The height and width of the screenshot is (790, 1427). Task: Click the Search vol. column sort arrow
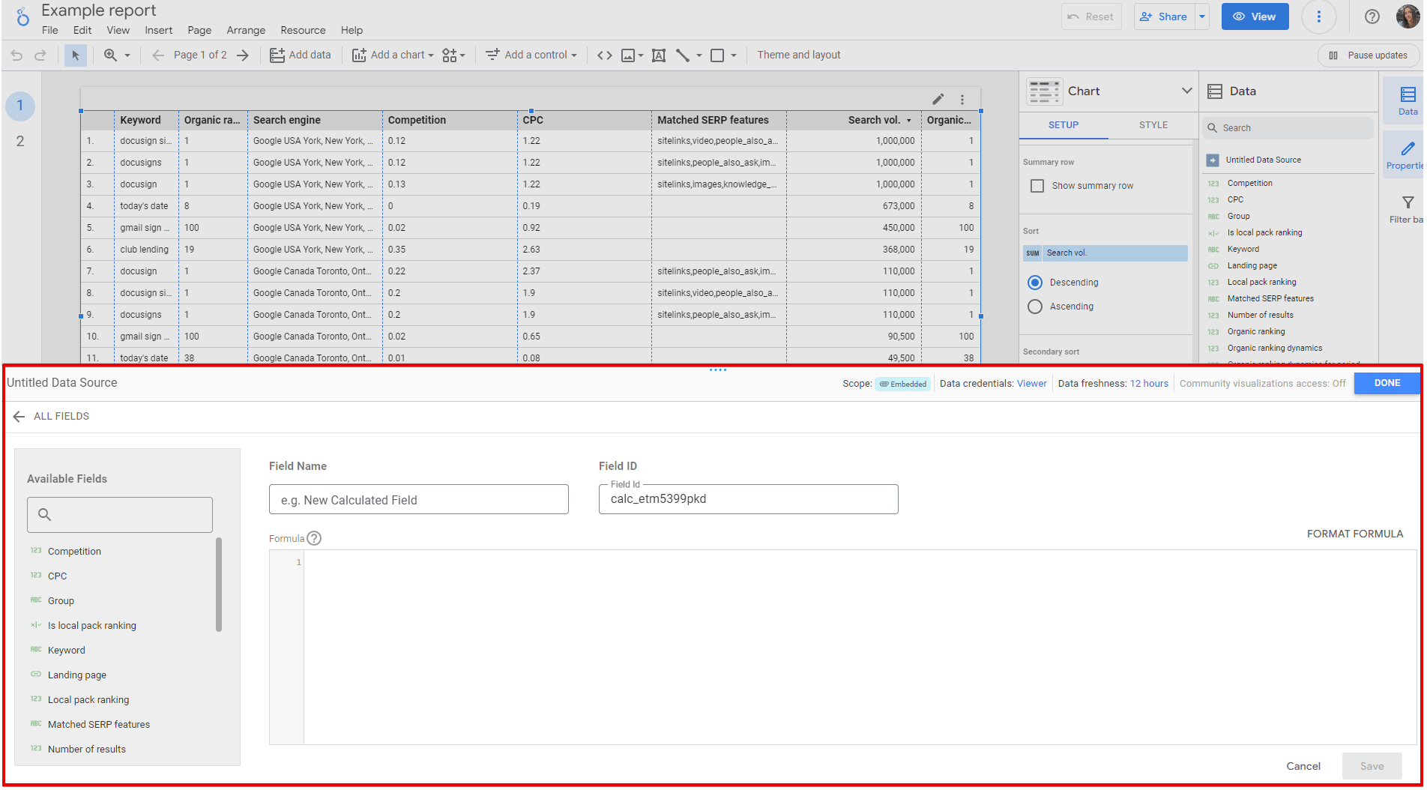pos(909,120)
